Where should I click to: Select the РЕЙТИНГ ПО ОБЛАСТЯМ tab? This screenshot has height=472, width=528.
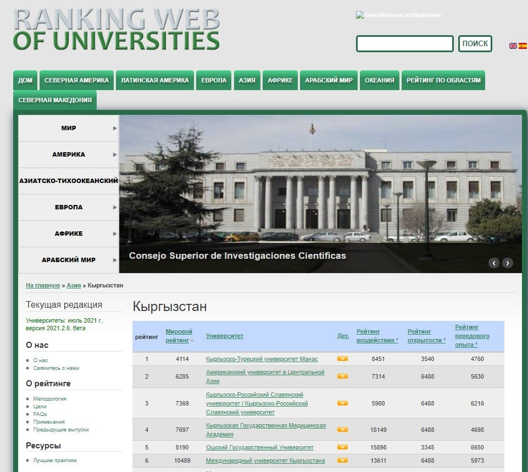pos(443,80)
